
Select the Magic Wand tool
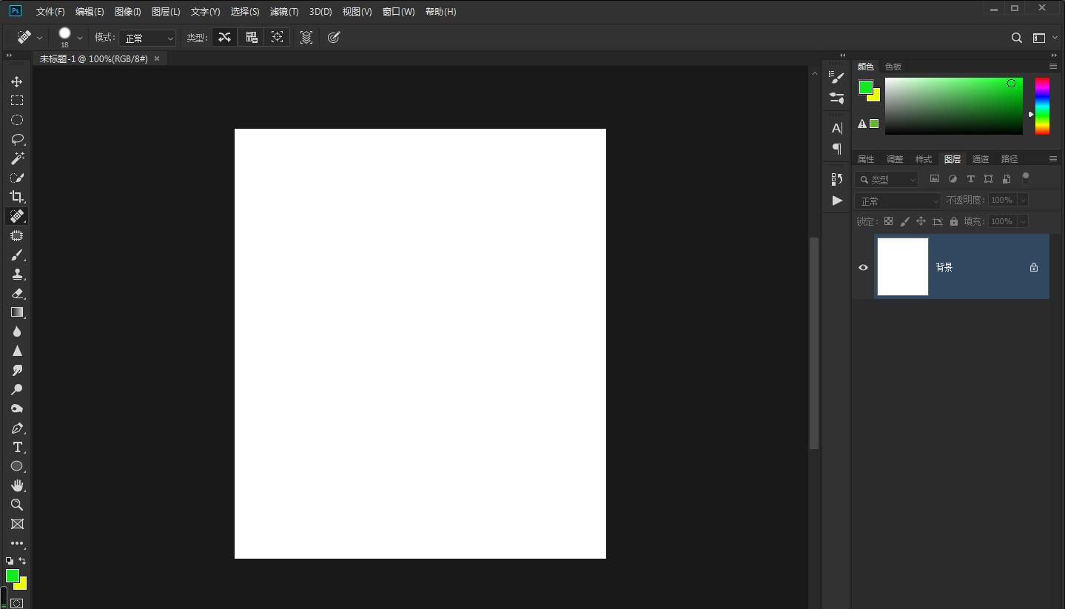[17, 158]
